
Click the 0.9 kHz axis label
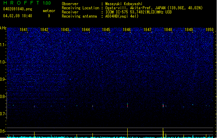(3, 79)
